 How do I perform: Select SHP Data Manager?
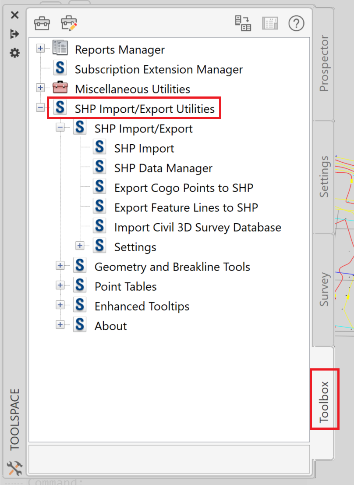[x=163, y=168]
